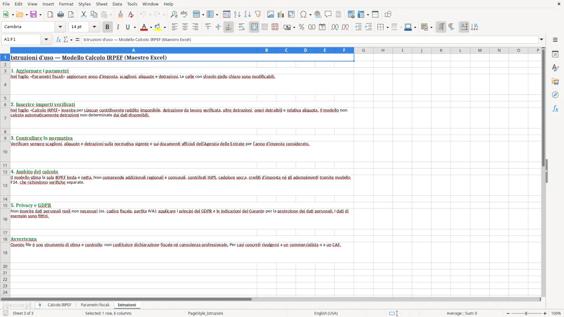The width and height of the screenshot is (564, 317).
Task: Click the Print icon
Action: point(61,15)
